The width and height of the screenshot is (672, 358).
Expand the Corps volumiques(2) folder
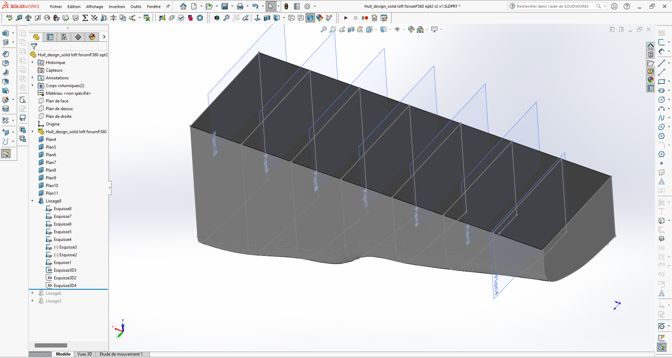coord(33,86)
